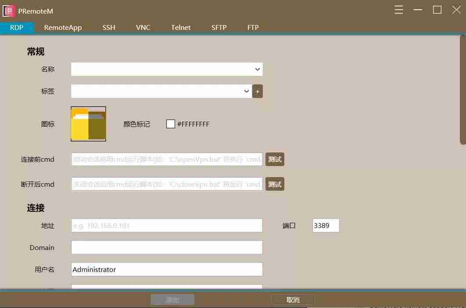The height and width of the screenshot is (308, 466).
Task: Open the hamburger menu in title bar
Action: coord(398,10)
